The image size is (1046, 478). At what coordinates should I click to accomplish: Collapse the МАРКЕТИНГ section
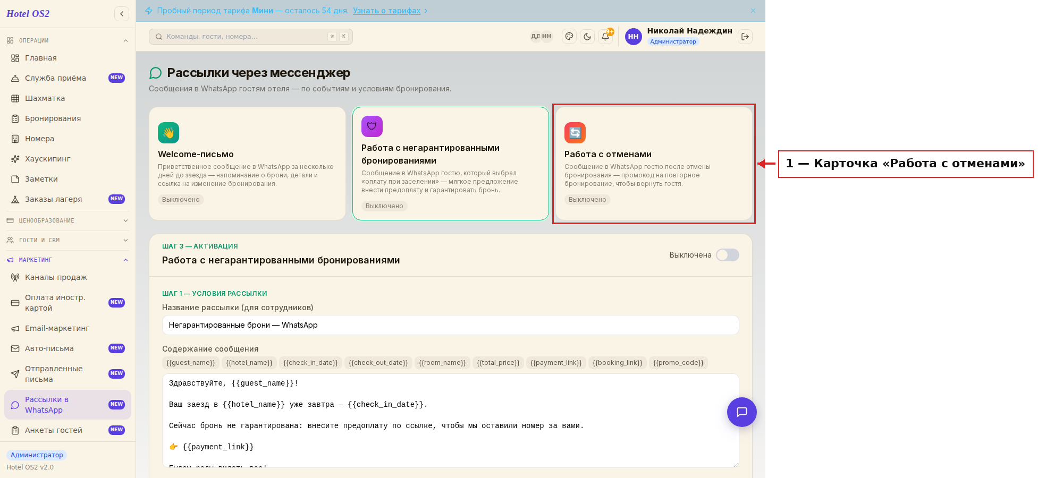pos(68,260)
